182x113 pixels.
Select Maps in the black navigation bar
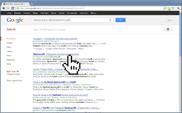coord(35,13)
